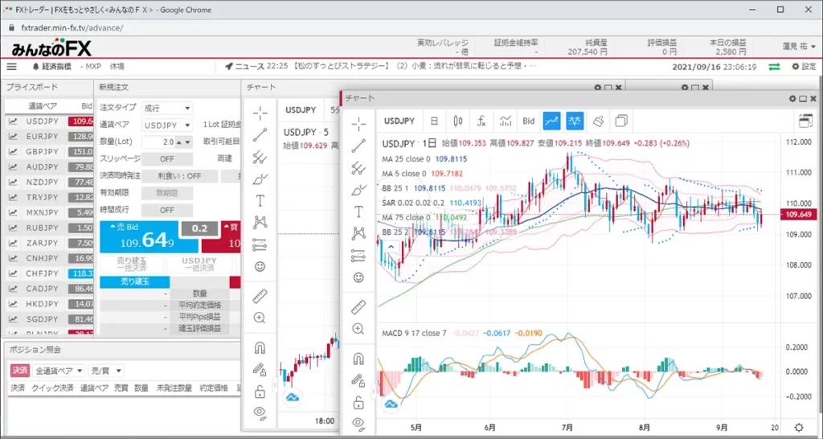The width and height of the screenshot is (823, 439).
Task: Select ruler tool in back chart window
Action: click(x=260, y=296)
